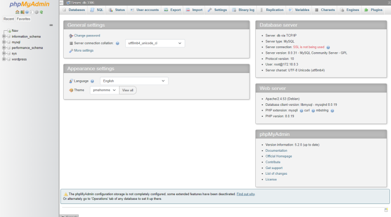Click the wrench icon beside More settings

coord(71,51)
